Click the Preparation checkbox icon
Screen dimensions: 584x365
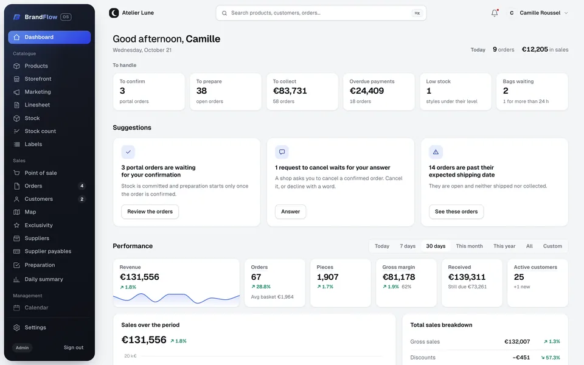(16, 265)
